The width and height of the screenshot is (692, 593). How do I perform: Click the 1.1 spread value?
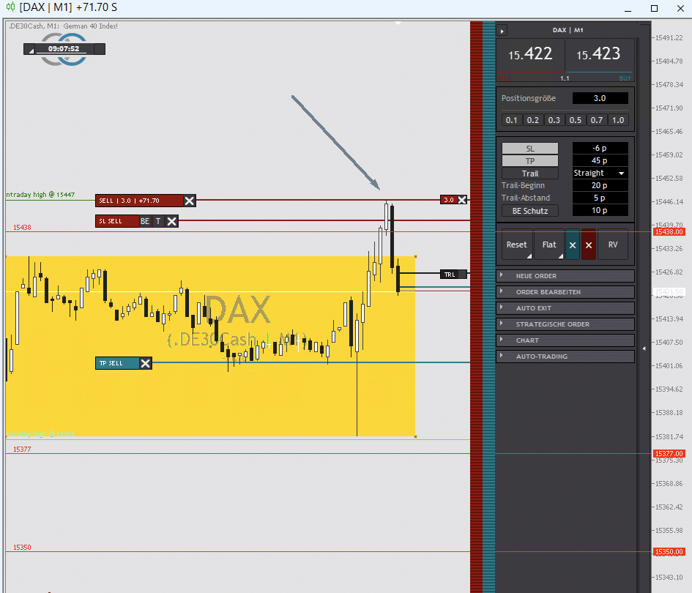565,78
